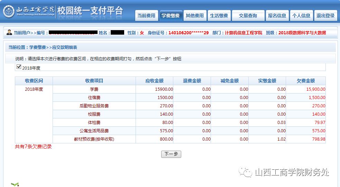View the 个人信息 tab

click(301, 16)
